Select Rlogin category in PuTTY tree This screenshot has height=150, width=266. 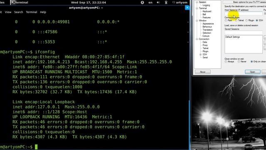tap(205, 51)
